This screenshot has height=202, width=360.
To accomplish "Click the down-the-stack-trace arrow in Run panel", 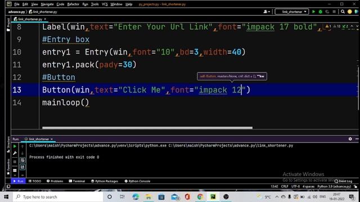I will tap(22, 153).
